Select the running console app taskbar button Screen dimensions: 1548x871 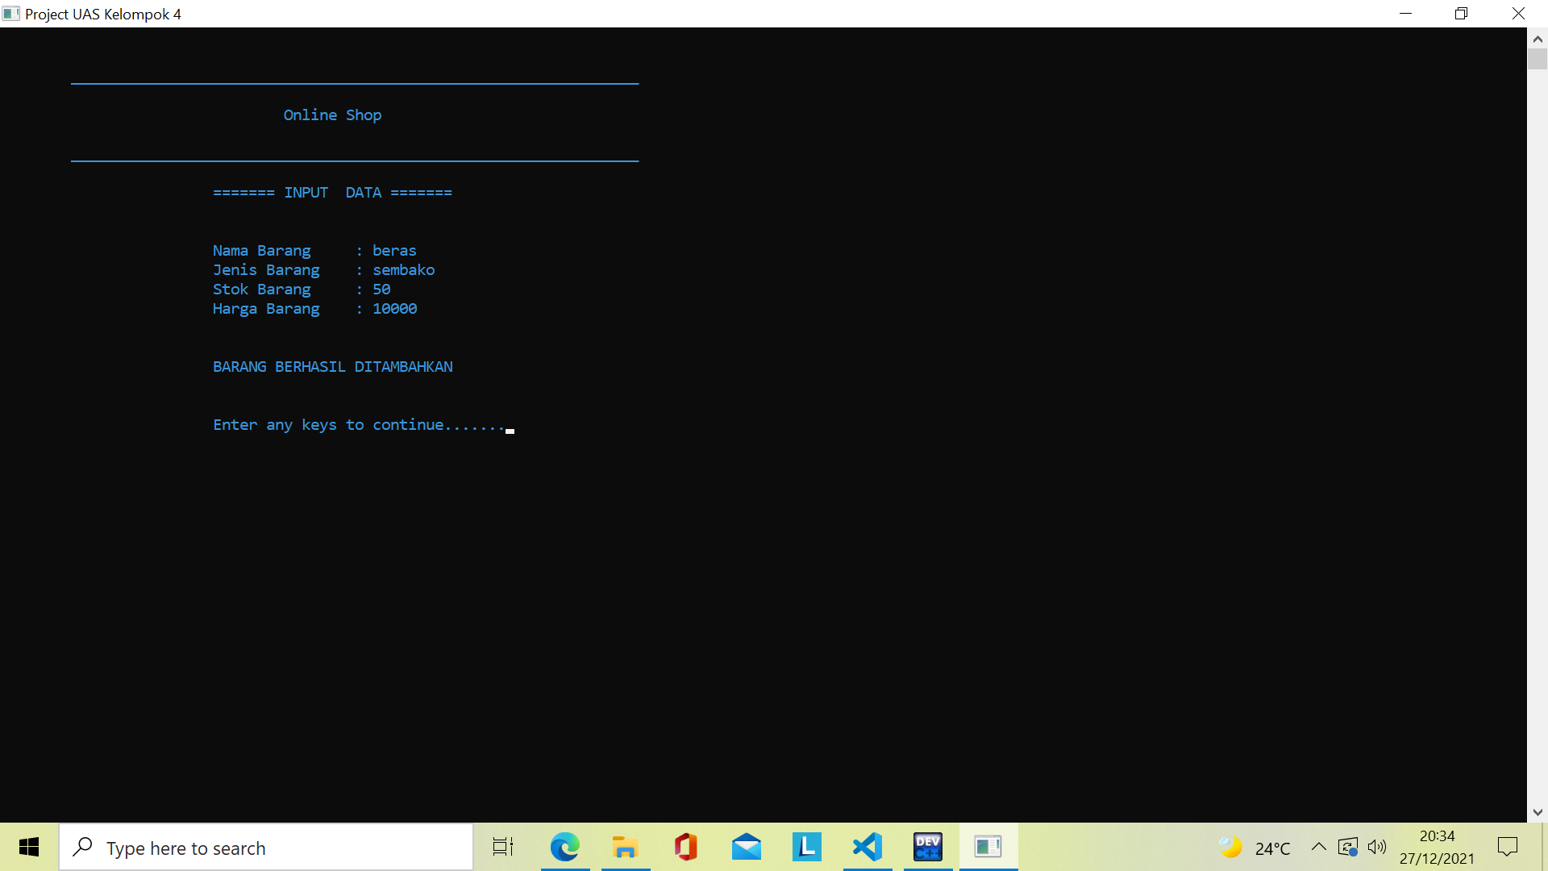(988, 847)
